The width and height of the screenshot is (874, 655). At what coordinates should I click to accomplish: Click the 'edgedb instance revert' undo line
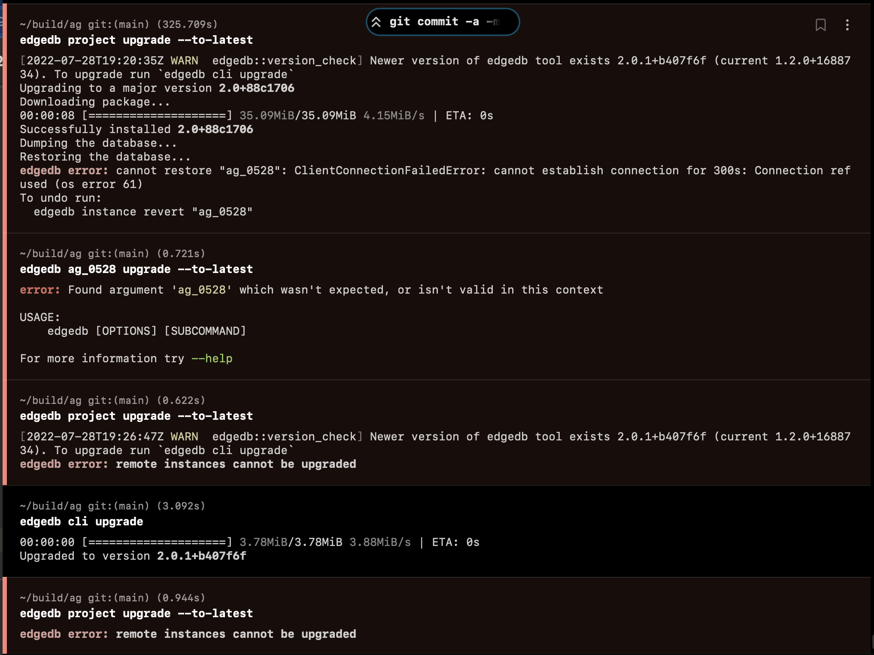click(x=143, y=212)
